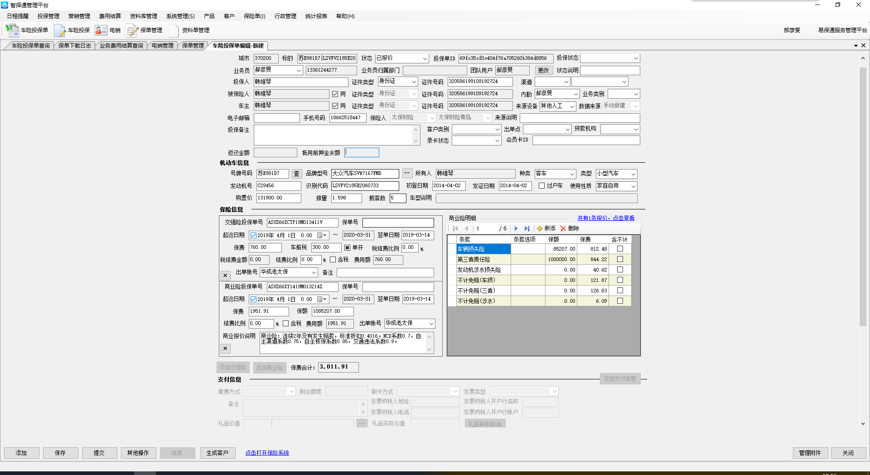Click the 保存 button

point(60,453)
